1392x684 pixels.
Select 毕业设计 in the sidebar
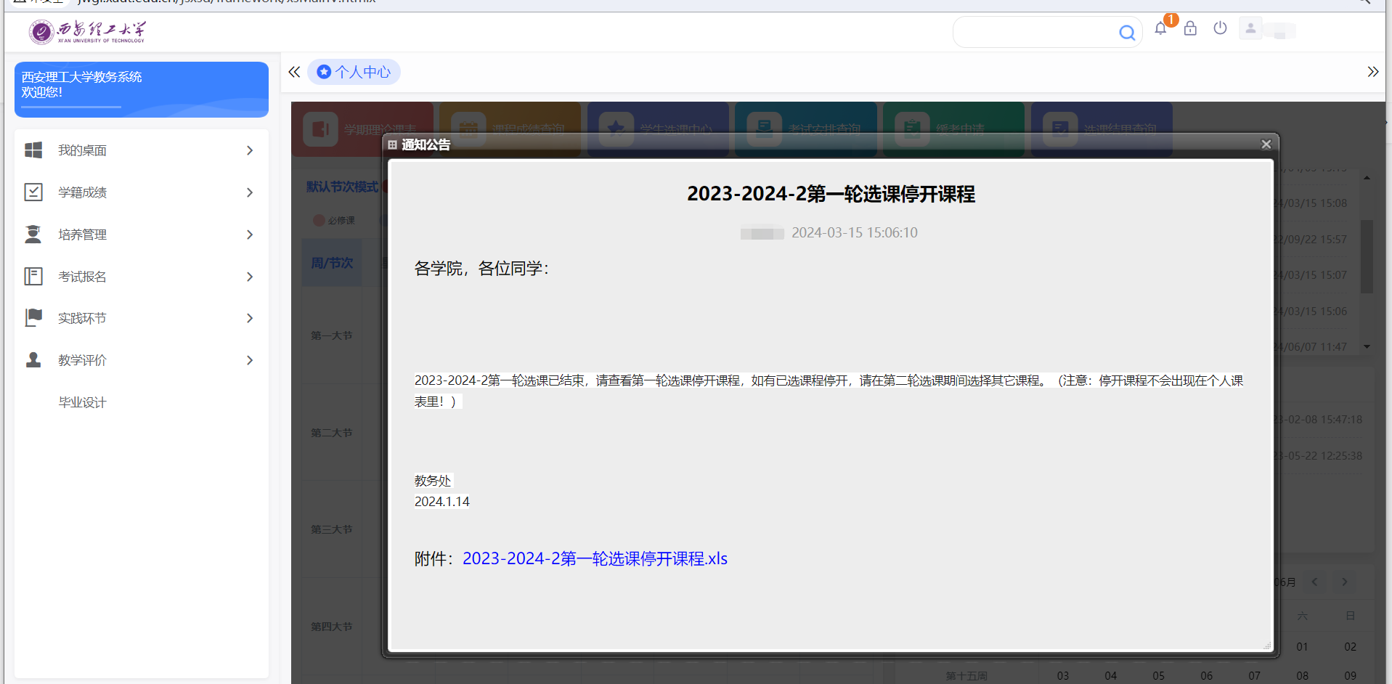click(x=83, y=402)
